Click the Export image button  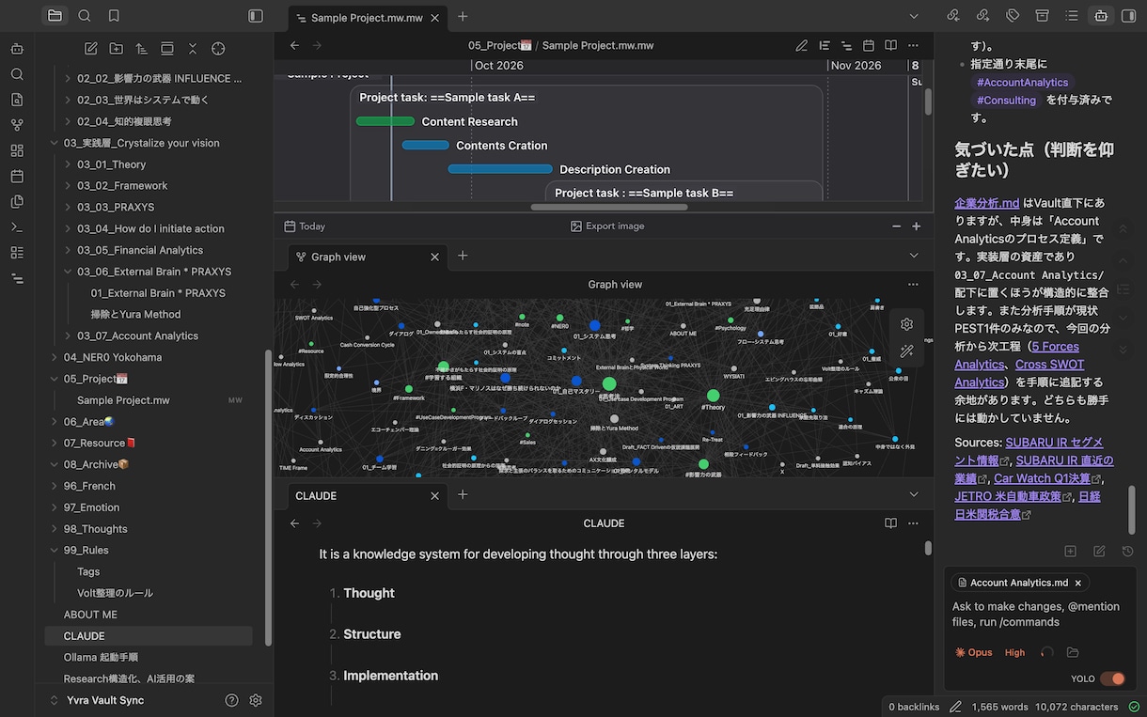(607, 226)
